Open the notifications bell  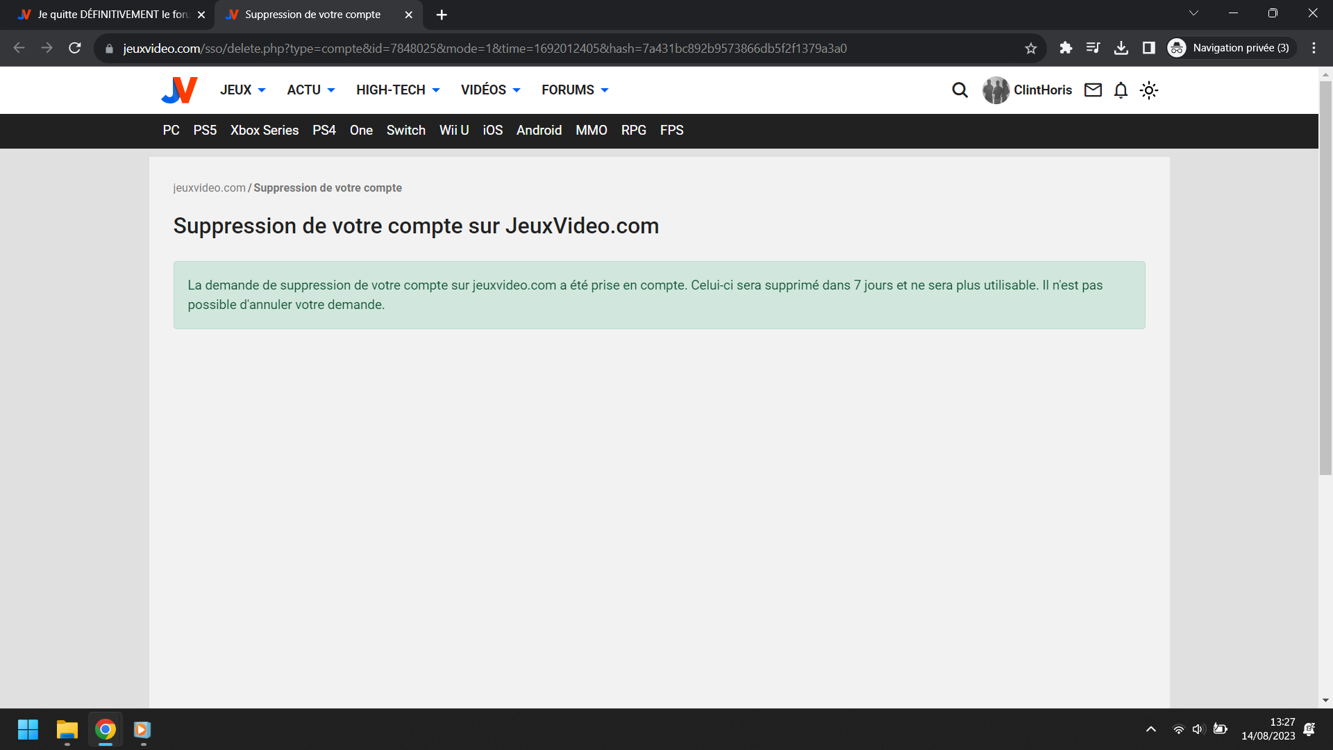1121,90
